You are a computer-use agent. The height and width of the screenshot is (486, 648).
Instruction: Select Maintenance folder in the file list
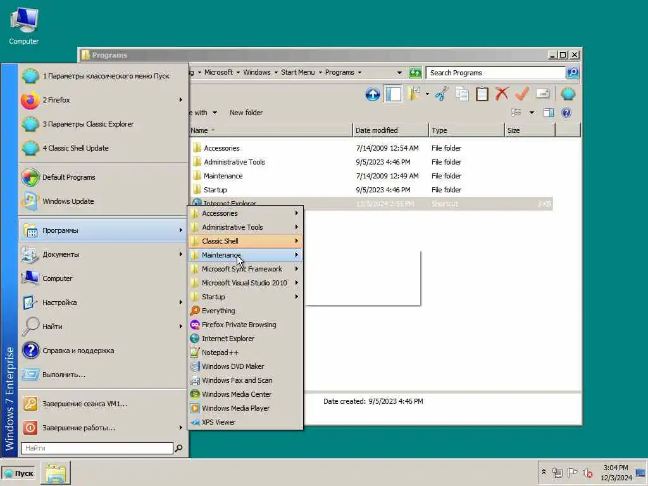223,176
